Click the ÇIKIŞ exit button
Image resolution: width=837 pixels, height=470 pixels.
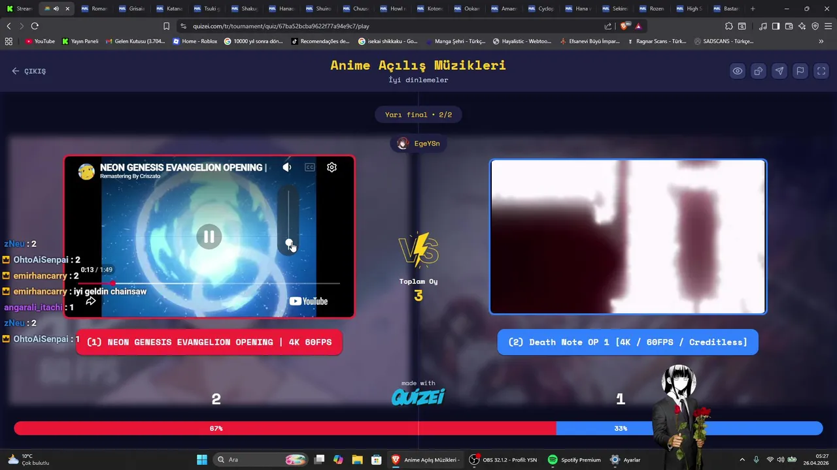point(29,71)
